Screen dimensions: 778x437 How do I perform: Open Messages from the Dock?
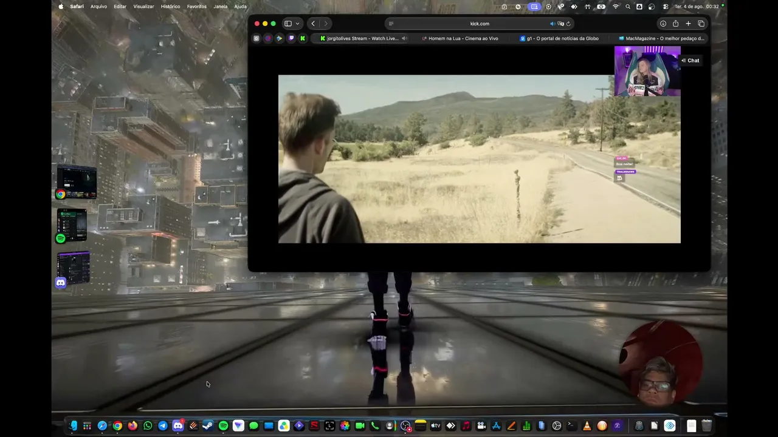coord(253,426)
